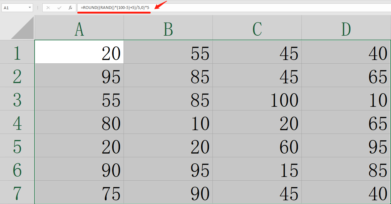Select column D header
Image resolution: width=391 pixels, height=204 pixels.
(x=346, y=28)
